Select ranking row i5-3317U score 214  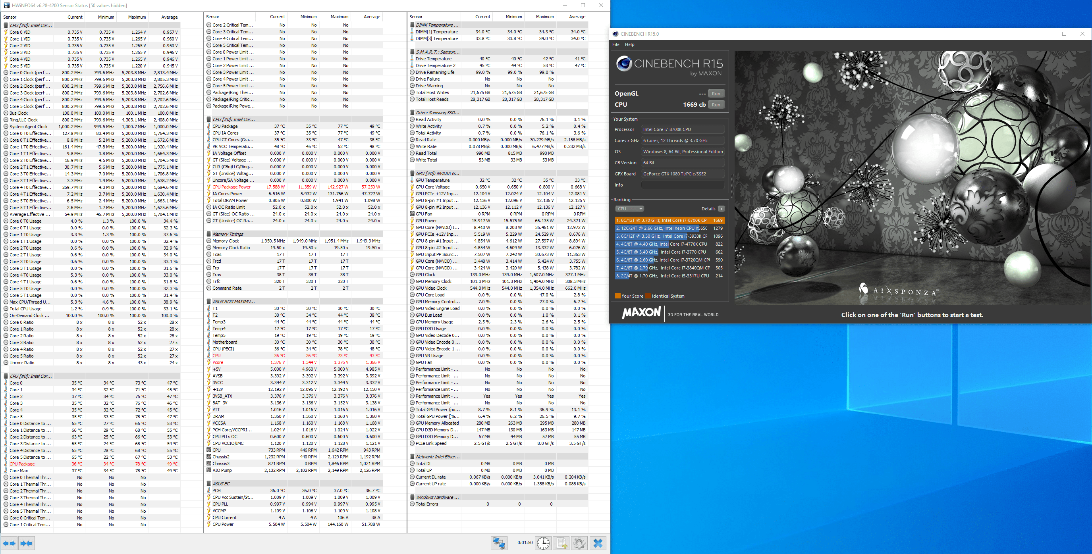669,276
